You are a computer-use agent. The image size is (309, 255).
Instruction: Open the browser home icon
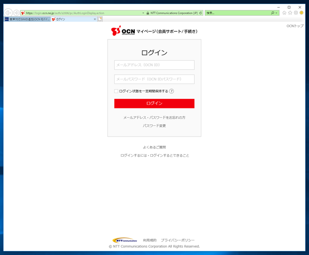pyautogui.click(x=284, y=13)
